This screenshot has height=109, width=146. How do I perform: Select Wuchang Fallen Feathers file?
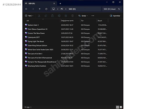click(37, 66)
